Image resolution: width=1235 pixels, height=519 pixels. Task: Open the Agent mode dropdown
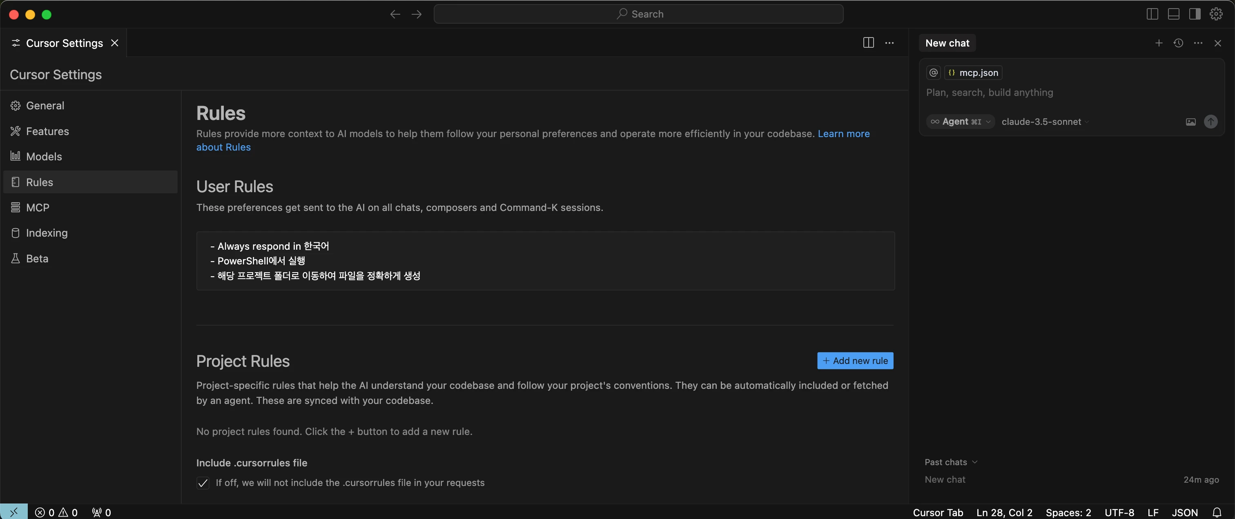coord(960,122)
